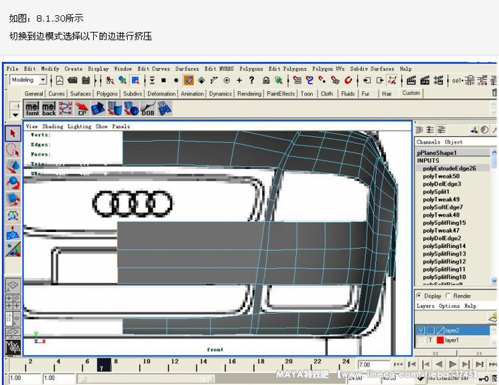Switch to the Custom shelf tab
This screenshot has width=499, height=385.
(x=411, y=93)
